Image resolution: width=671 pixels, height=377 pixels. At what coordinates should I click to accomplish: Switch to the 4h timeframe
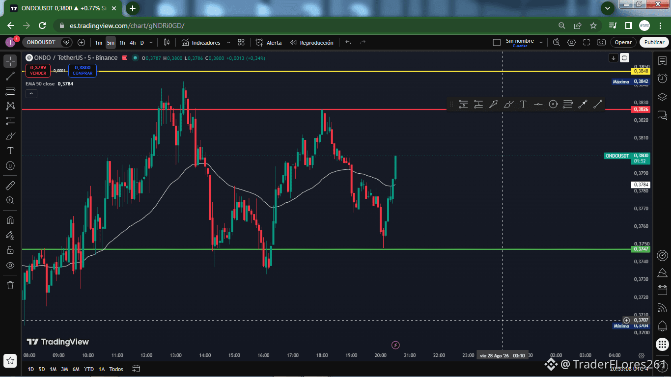(133, 43)
